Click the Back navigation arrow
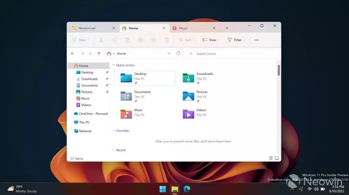 pos(73,54)
